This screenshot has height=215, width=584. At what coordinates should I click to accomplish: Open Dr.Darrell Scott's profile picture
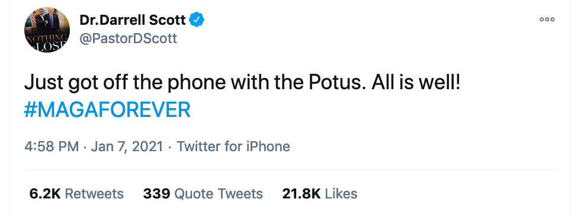47,30
